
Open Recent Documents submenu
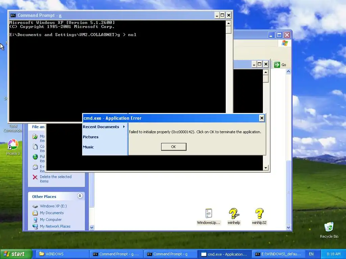[101, 127]
